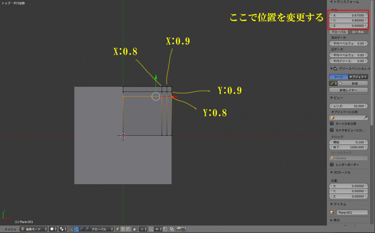Collapse the 3Dカーソル panel
This screenshot has width=375, height=233.
pyautogui.click(x=331, y=172)
